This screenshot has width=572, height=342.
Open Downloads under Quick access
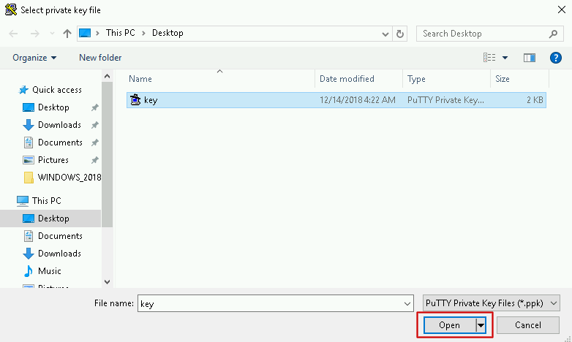point(59,125)
